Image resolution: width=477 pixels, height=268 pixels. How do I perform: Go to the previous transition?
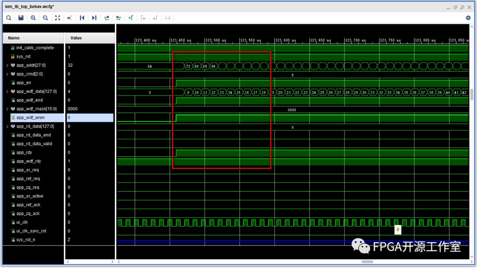click(x=106, y=18)
